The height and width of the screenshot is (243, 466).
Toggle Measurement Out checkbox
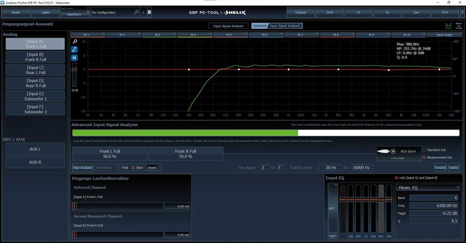point(424,157)
